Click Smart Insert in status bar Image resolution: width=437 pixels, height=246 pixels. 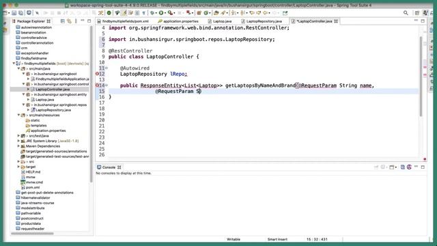277,239
